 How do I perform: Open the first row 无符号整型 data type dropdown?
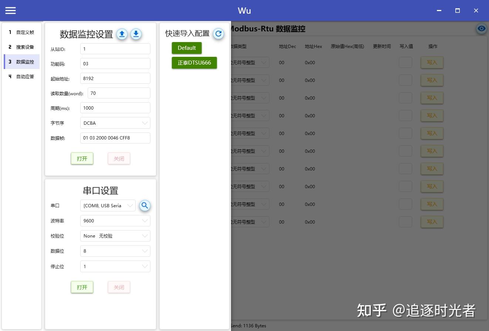264,62
